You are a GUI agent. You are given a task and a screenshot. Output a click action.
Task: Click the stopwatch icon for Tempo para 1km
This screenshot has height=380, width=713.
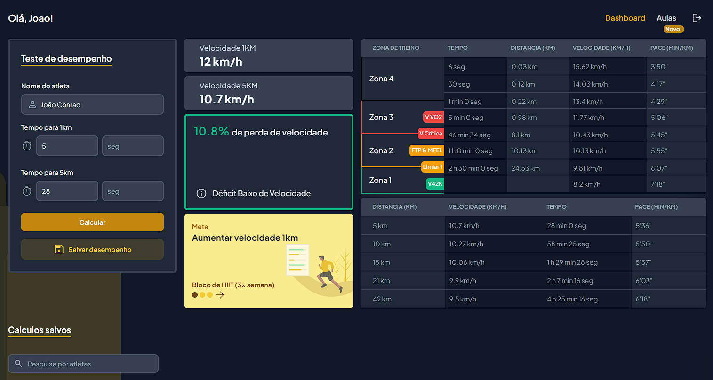click(x=27, y=146)
